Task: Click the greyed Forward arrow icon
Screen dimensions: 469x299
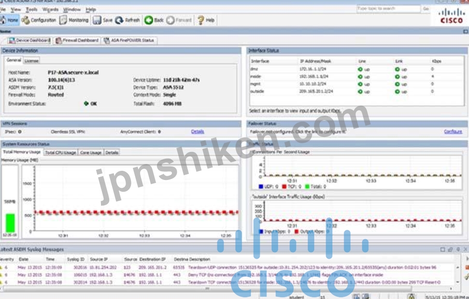Action: tap(170, 20)
